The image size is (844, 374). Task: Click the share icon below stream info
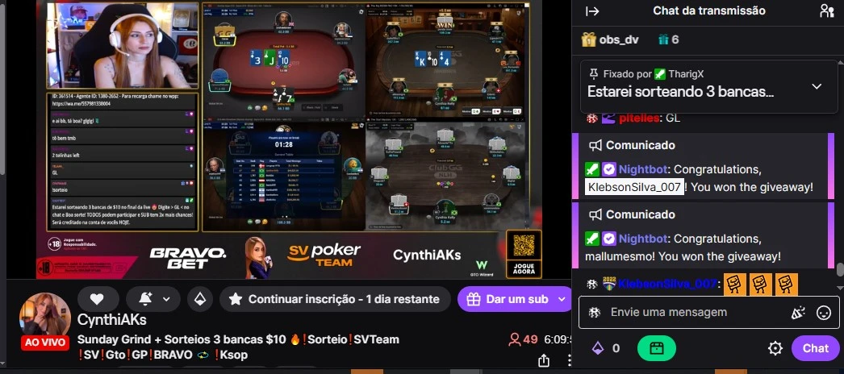[544, 360]
